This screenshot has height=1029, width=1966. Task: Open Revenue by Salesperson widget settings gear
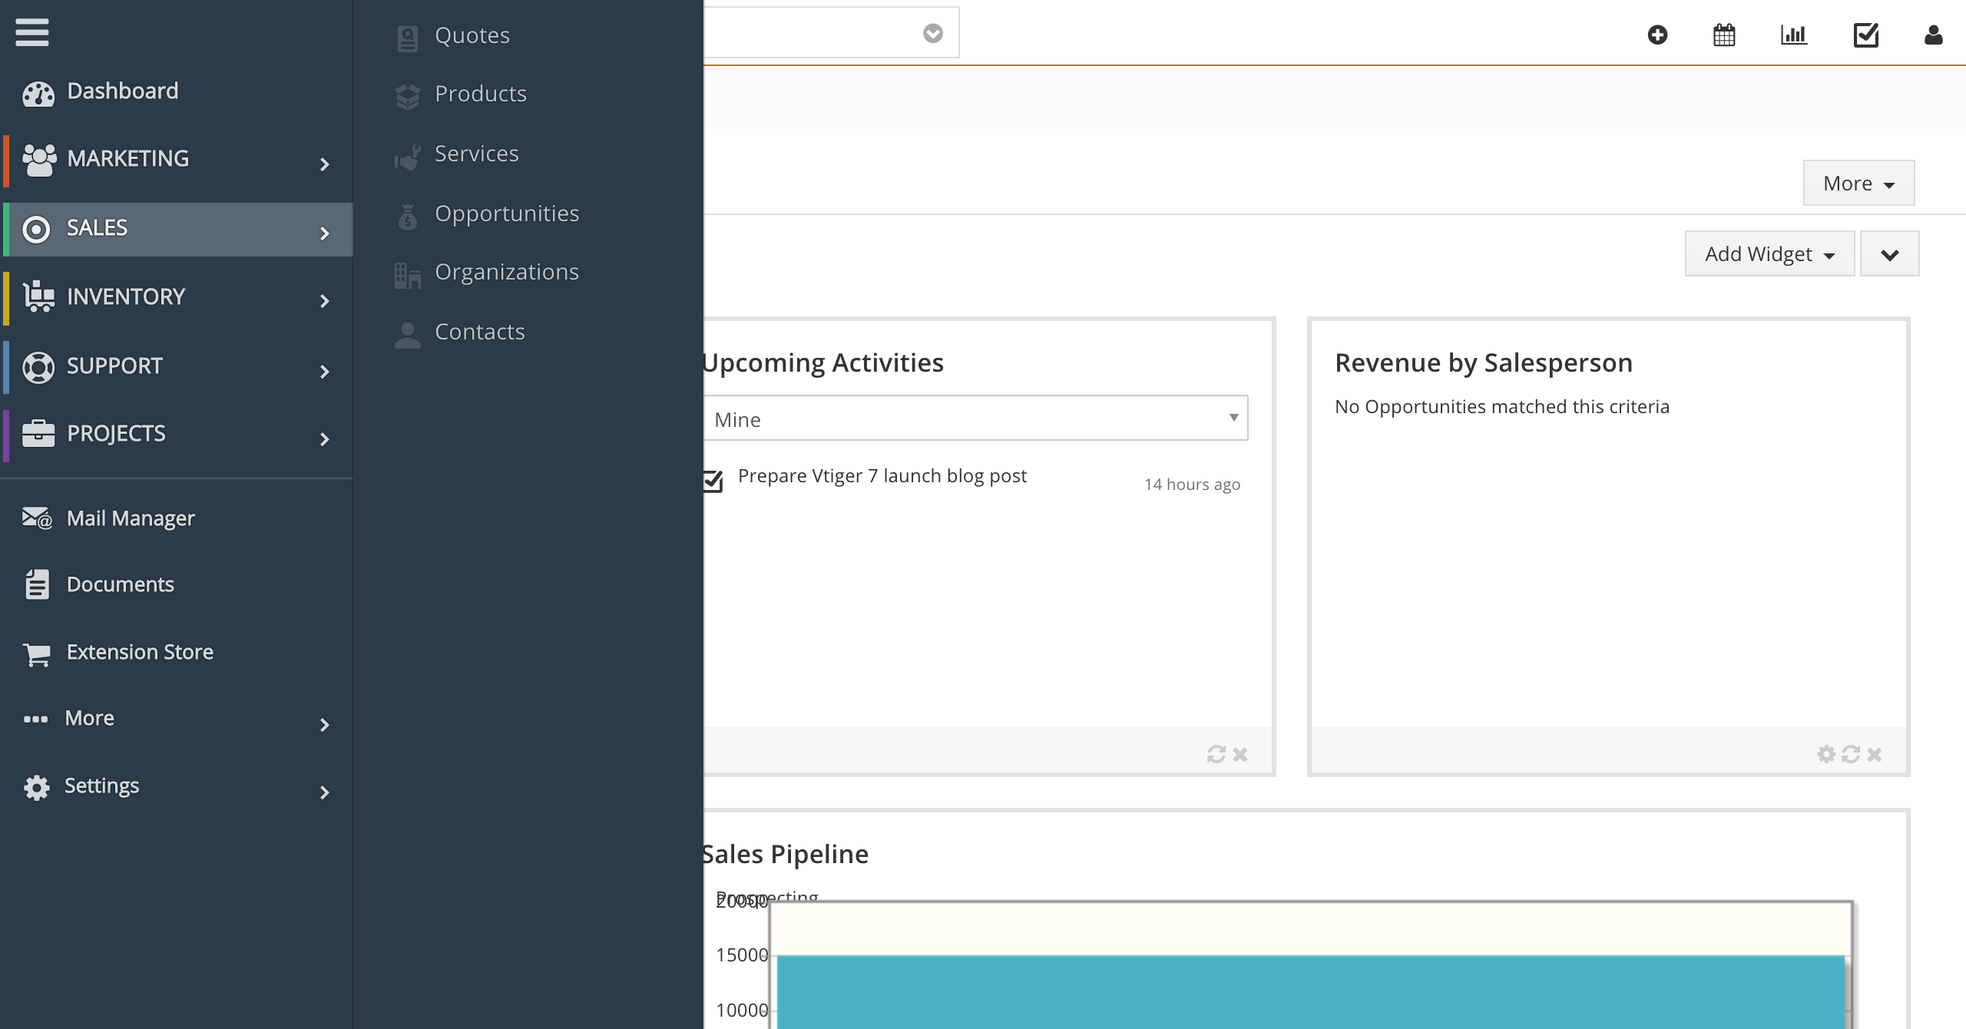click(1825, 754)
